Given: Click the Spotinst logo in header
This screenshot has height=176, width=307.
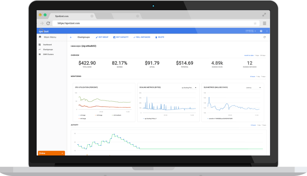Looking at the screenshot, I should coord(44,31).
